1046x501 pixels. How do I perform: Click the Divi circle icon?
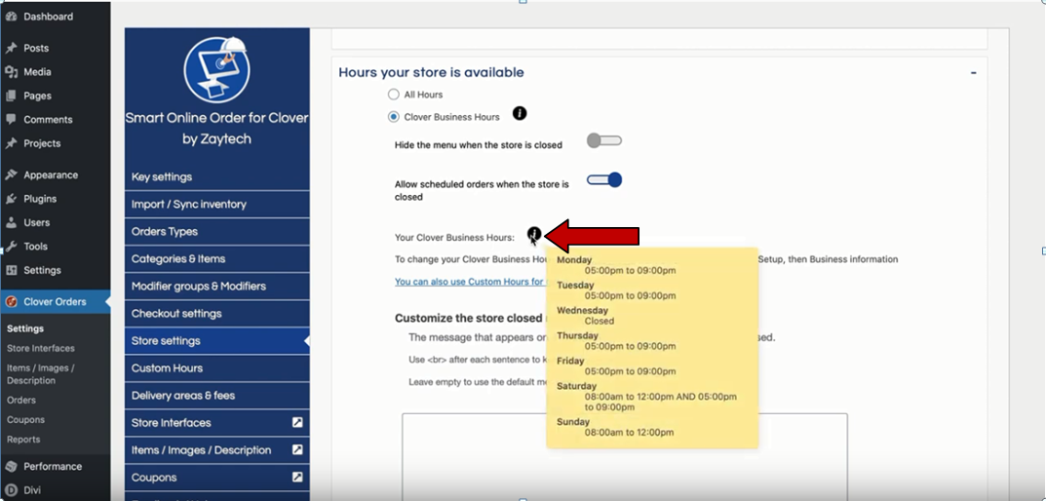(11, 490)
